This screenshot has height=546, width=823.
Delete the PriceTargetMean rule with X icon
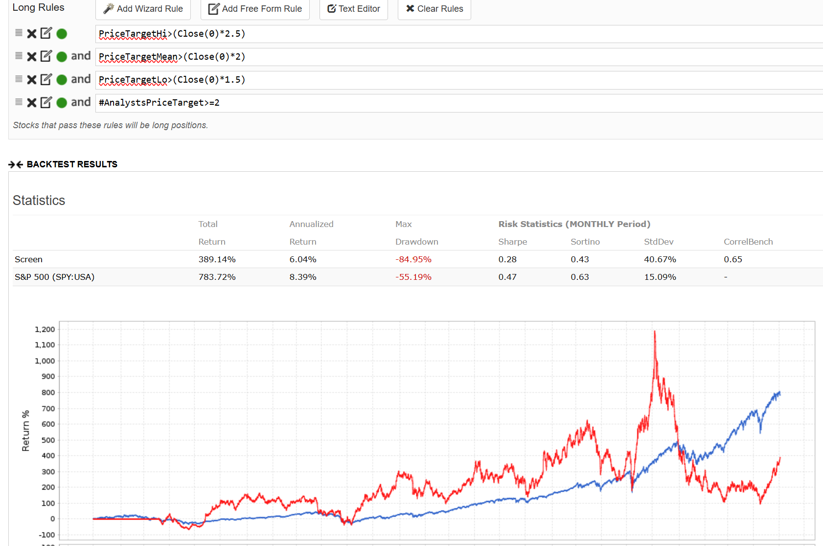click(32, 57)
